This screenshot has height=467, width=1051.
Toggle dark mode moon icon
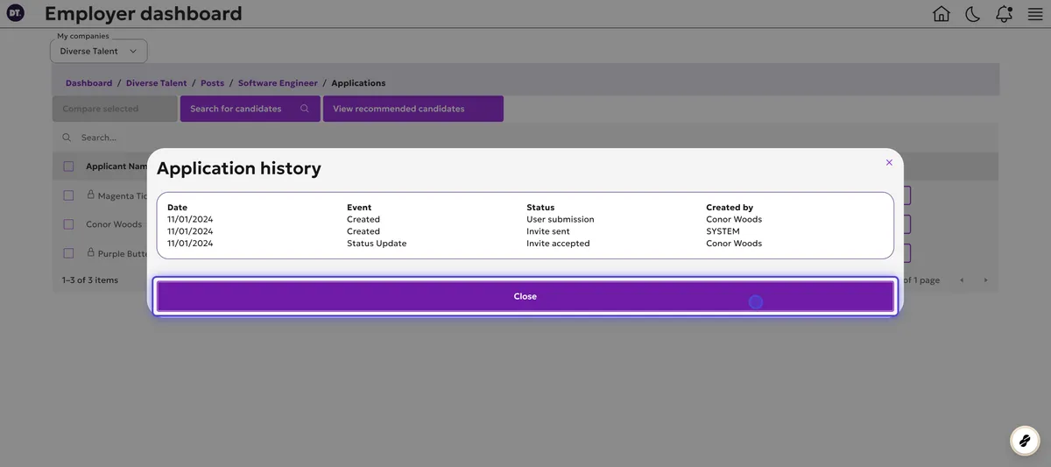click(973, 14)
